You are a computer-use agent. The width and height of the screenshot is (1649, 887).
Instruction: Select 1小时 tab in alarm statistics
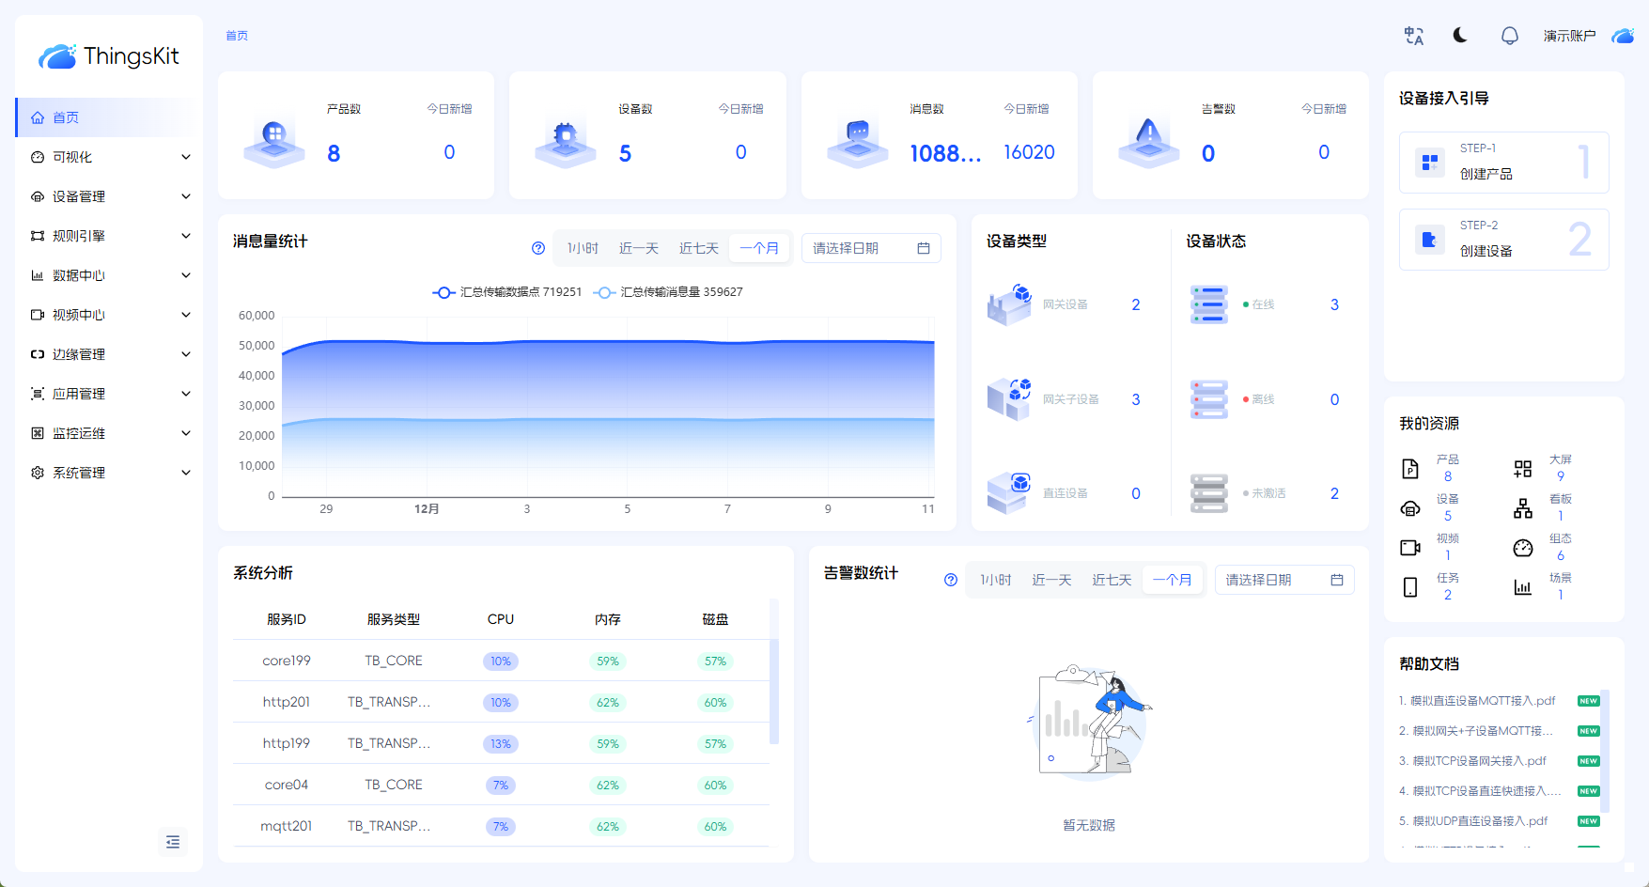[x=995, y=580]
